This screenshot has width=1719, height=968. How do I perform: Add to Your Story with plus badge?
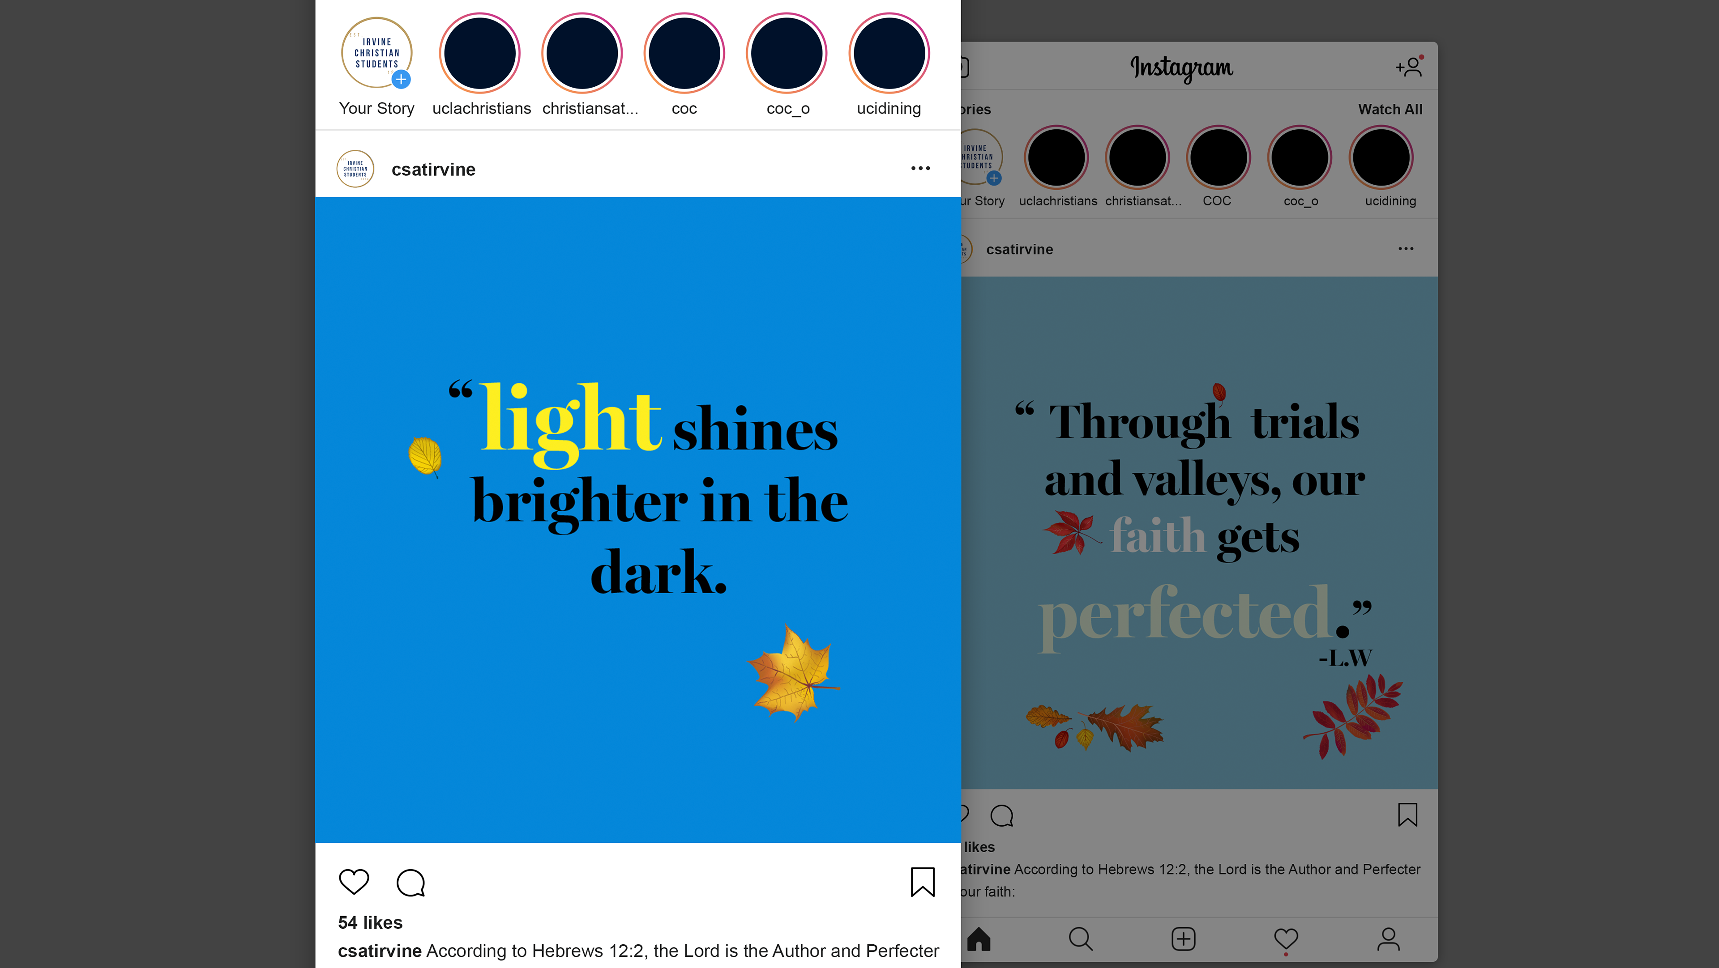click(x=401, y=79)
